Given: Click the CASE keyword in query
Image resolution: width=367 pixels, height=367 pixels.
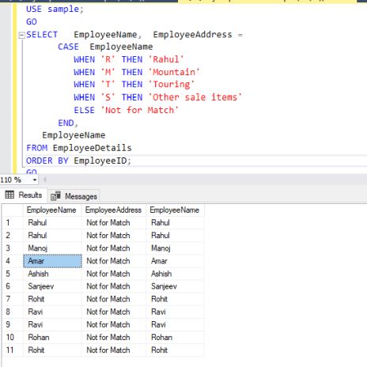Looking at the screenshot, I should click(68, 47).
